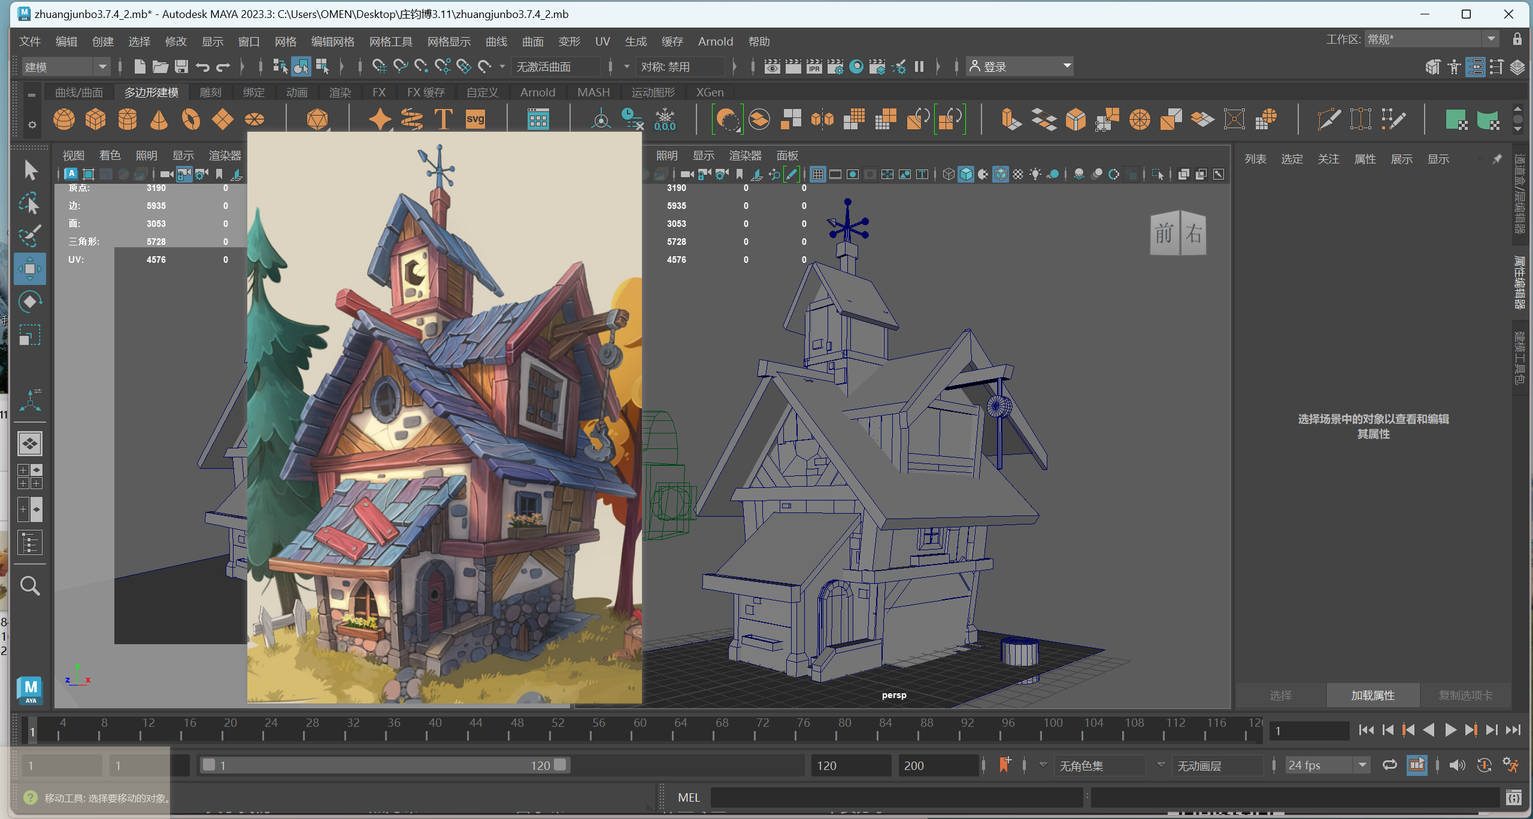The image size is (1533, 819).
Task: Open a scene with the folder icon
Action: pyautogui.click(x=160, y=66)
